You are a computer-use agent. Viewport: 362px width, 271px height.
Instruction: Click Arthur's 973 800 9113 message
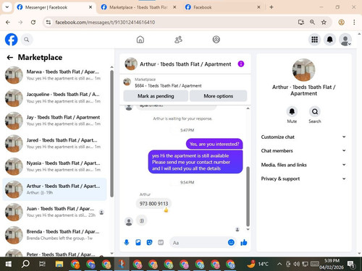pyautogui.click(x=153, y=204)
